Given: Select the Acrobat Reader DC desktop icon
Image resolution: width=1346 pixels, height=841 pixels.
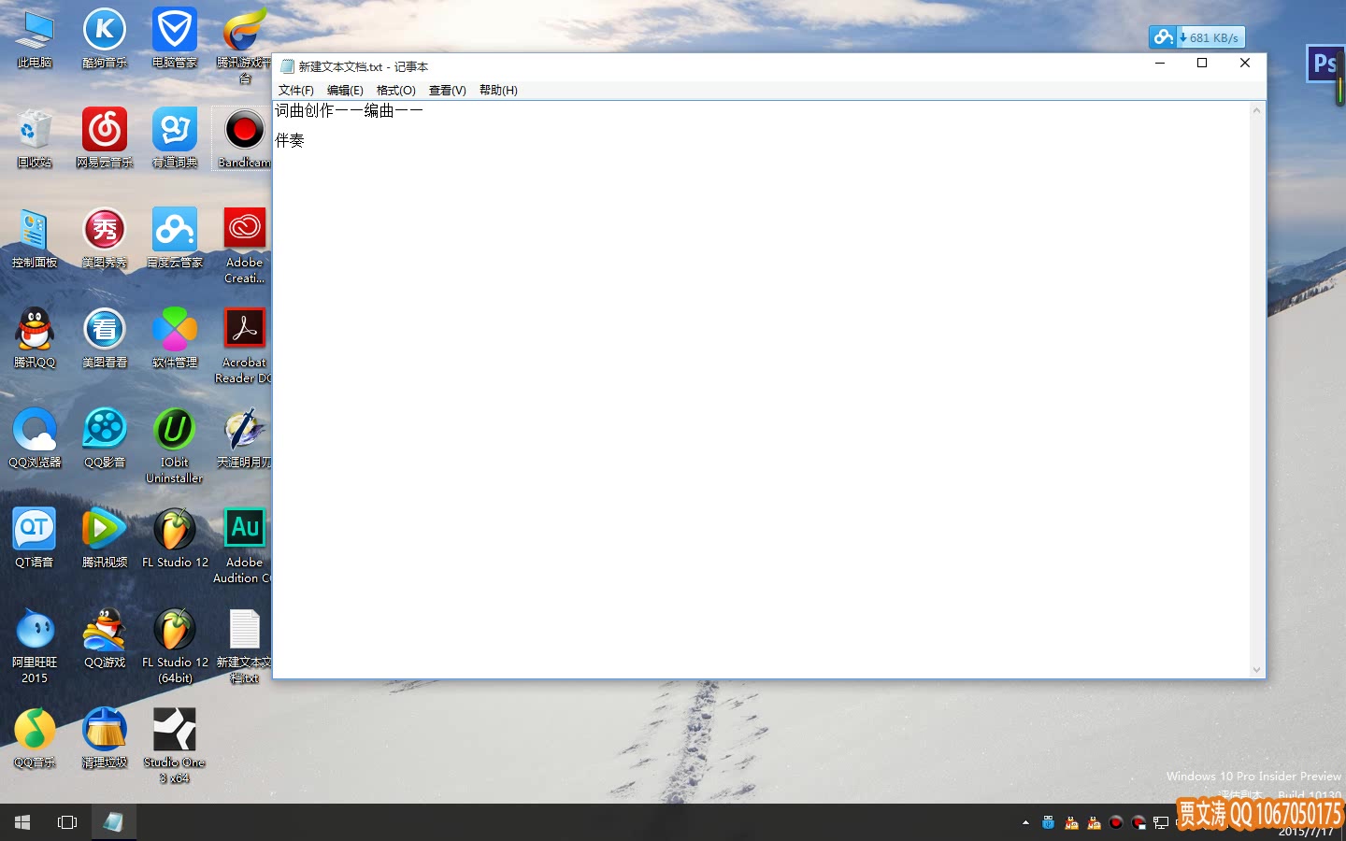Looking at the screenshot, I should (245, 346).
